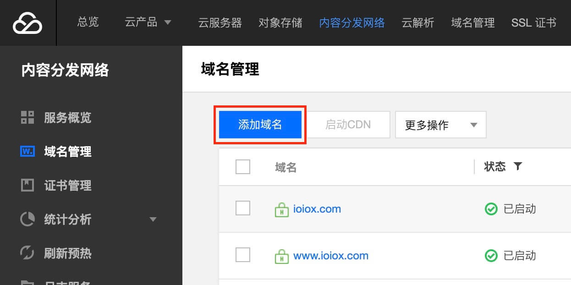Click the green lock icon beside www.ioiox.com
This screenshot has width=571, height=285.
[x=281, y=256]
